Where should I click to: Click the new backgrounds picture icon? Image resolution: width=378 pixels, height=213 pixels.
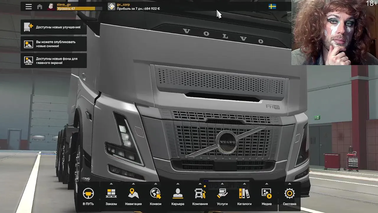coord(28,61)
